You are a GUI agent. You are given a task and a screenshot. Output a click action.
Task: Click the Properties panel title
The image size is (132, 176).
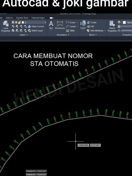127,35
